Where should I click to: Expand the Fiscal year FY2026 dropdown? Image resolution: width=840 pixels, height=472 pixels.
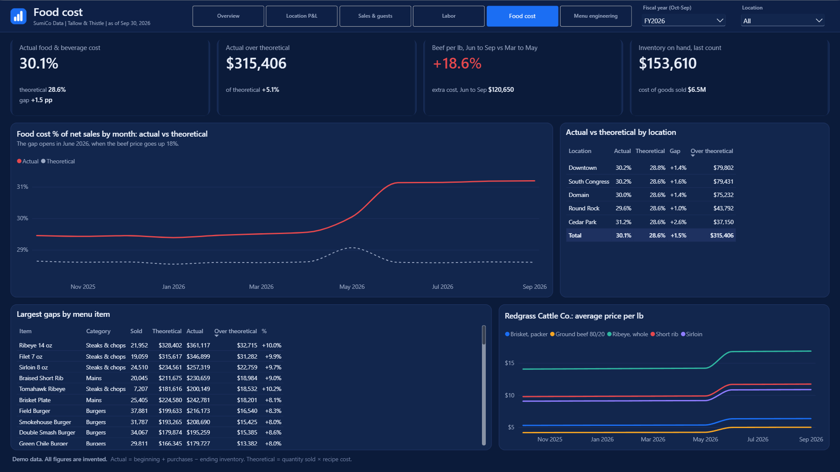pyautogui.click(x=683, y=21)
